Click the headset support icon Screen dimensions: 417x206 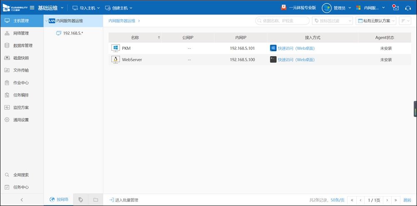[408, 7]
